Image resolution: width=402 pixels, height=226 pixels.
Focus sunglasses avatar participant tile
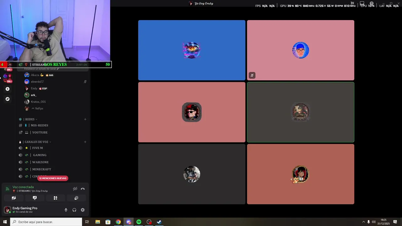192,112
